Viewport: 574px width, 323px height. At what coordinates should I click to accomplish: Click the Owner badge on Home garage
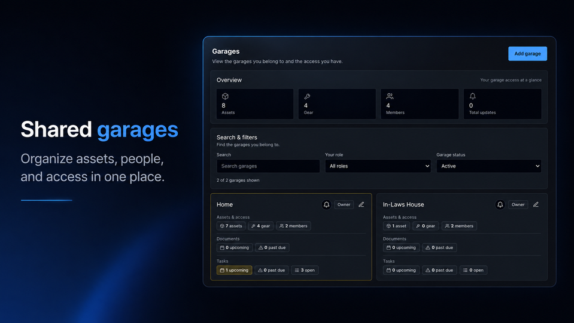(x=344, y=205)
